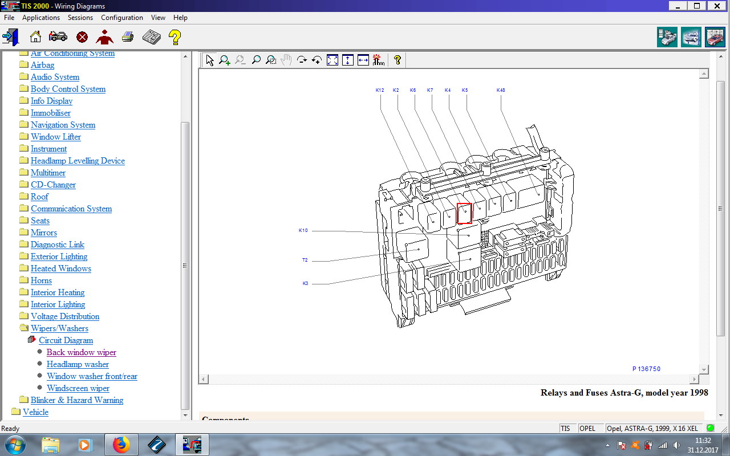The width and height of the screenshot is (730, 456).
Task: Open the Configuration menu
Action: tap(121, 18)
